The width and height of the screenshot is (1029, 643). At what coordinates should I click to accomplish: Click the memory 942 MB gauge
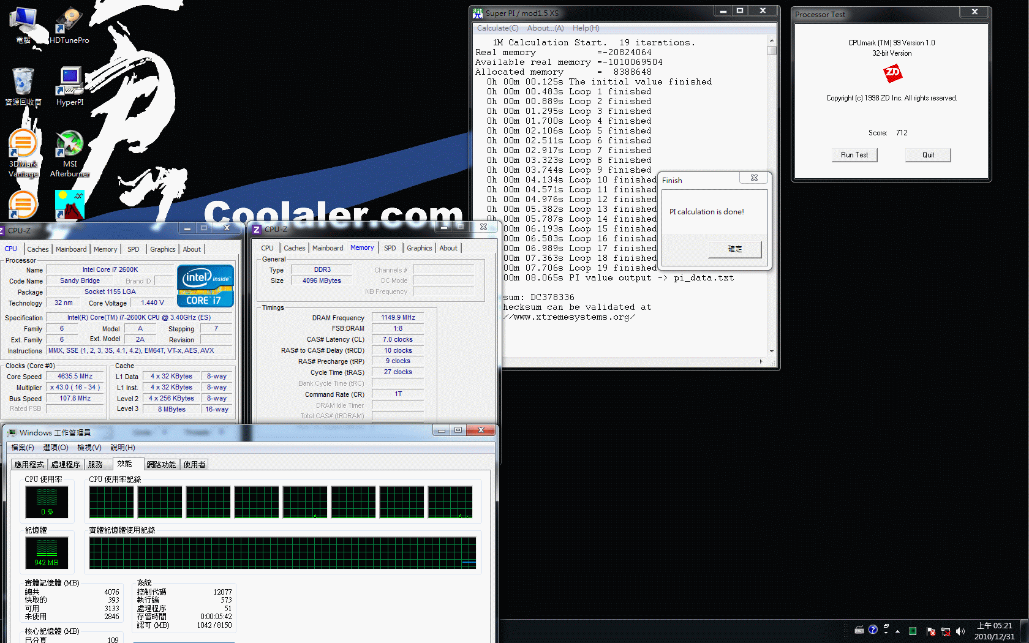[47, 552]
